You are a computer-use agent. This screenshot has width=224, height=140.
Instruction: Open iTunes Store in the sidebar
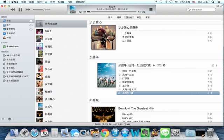pos(17,47)
